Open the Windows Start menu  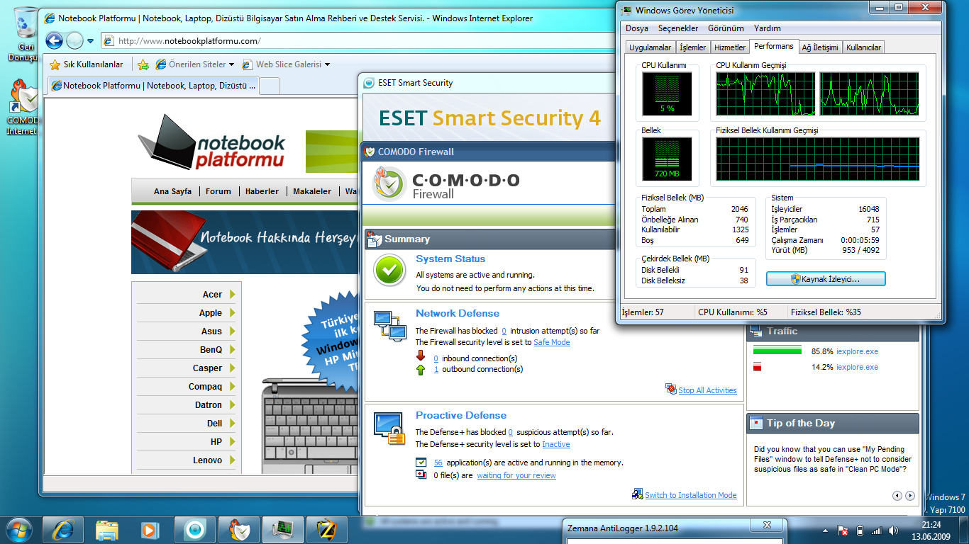pos(18,529)
